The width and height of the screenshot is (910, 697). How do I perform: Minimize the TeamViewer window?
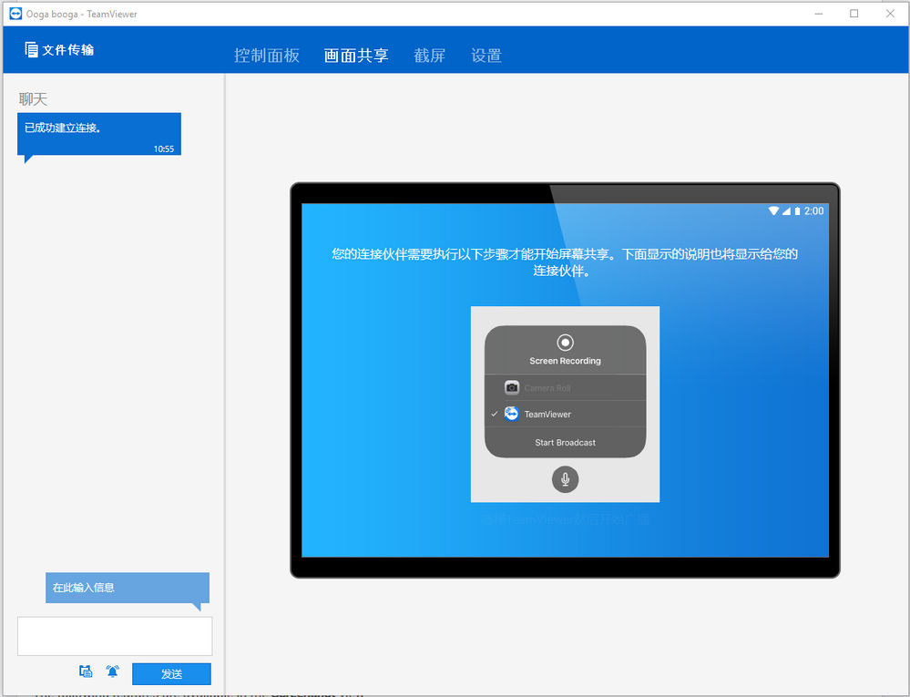coord(818,14)
